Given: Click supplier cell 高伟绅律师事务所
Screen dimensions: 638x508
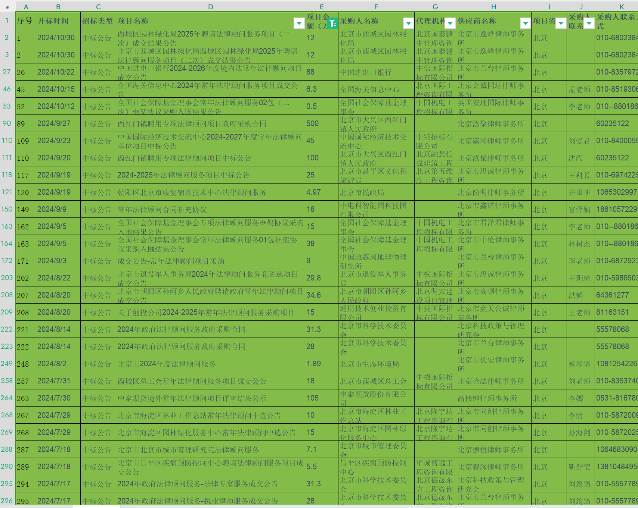Looking at the screenshot, I should tap(493, 398).
